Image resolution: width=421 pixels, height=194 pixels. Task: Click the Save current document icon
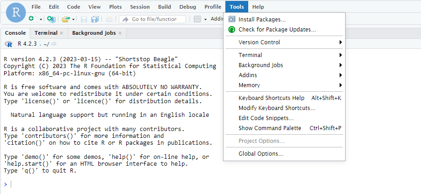pyautogui.click(x=84, y=19)
